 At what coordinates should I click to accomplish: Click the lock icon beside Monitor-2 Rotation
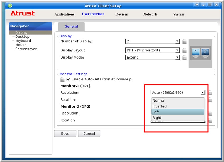[x=210, y=120]
